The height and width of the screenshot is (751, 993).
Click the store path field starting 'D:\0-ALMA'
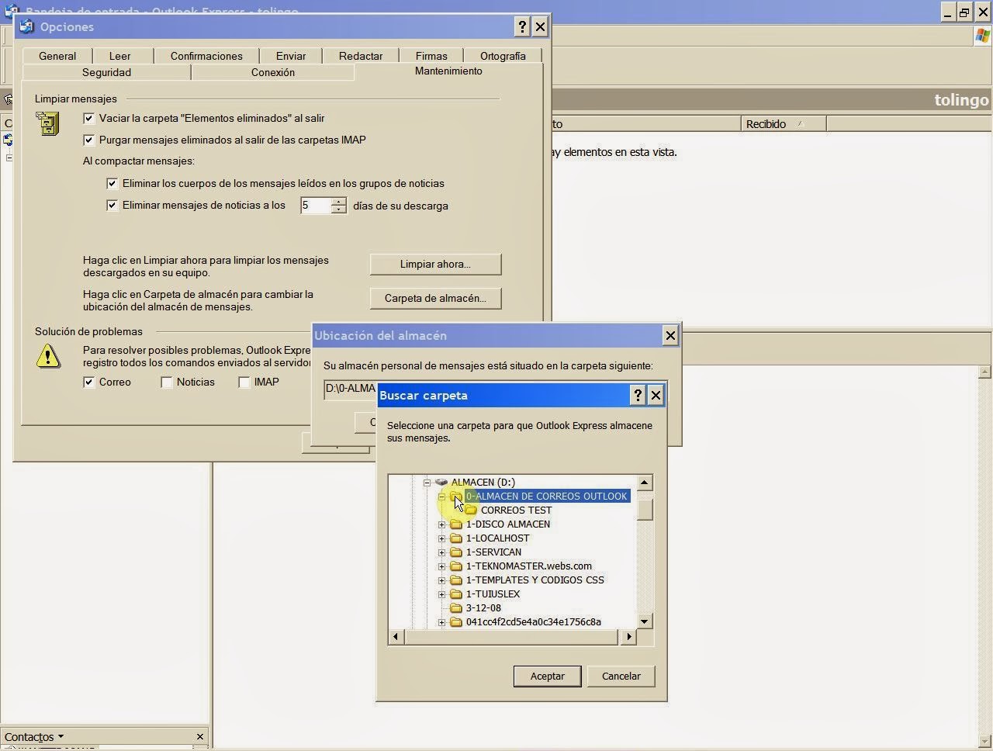[x=351, y=388]
